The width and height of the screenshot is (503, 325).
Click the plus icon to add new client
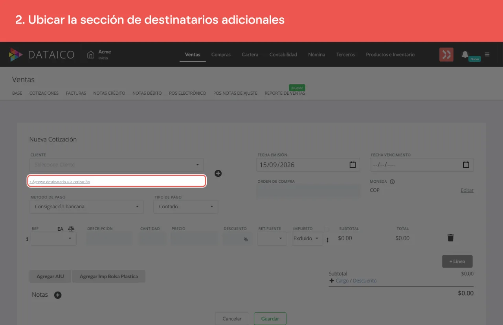coord(218,173)
